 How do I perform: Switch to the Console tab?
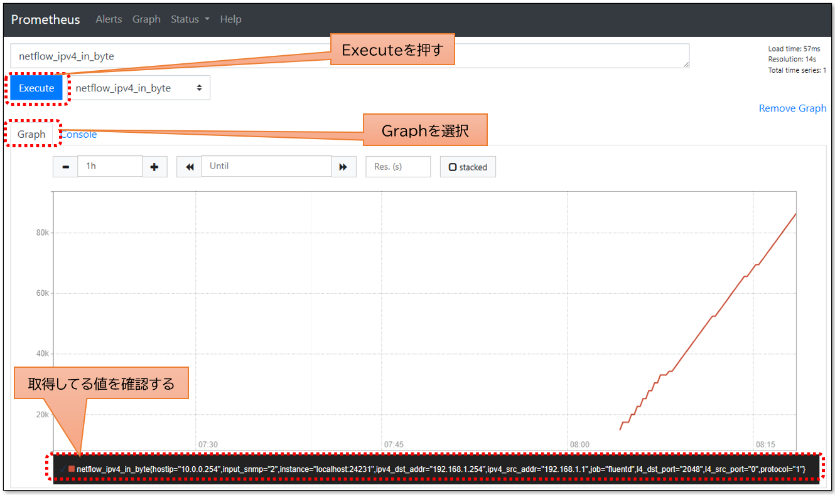79,134
